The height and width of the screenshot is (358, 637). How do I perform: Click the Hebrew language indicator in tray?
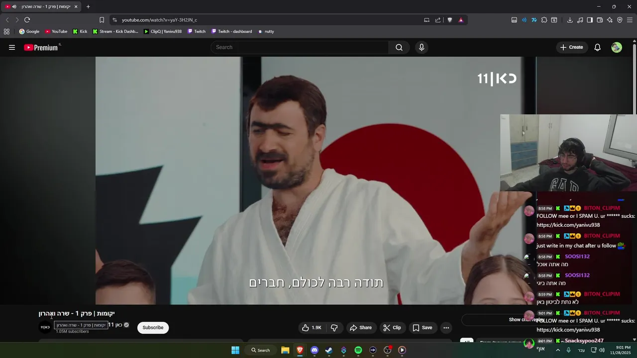pyautogui.click(x=581, y=350)
